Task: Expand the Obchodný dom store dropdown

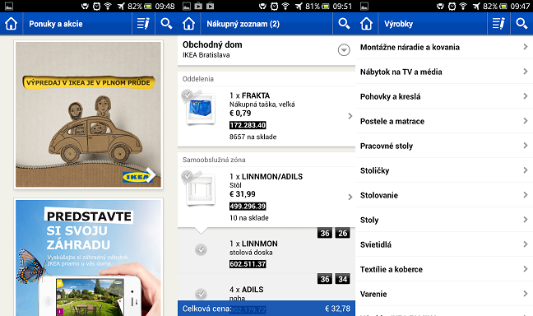Action: (x=344, y=50)
